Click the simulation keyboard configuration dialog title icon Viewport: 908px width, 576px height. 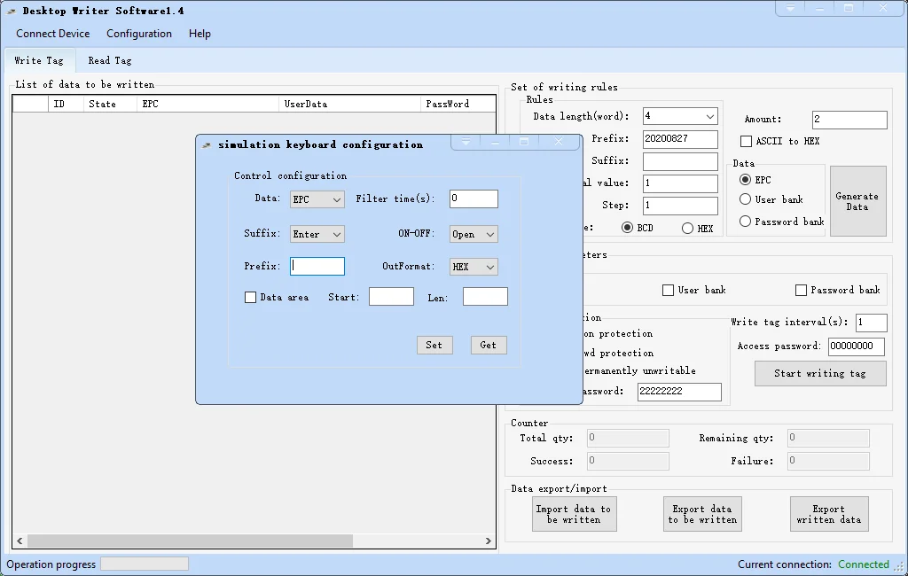click(207, 145)
